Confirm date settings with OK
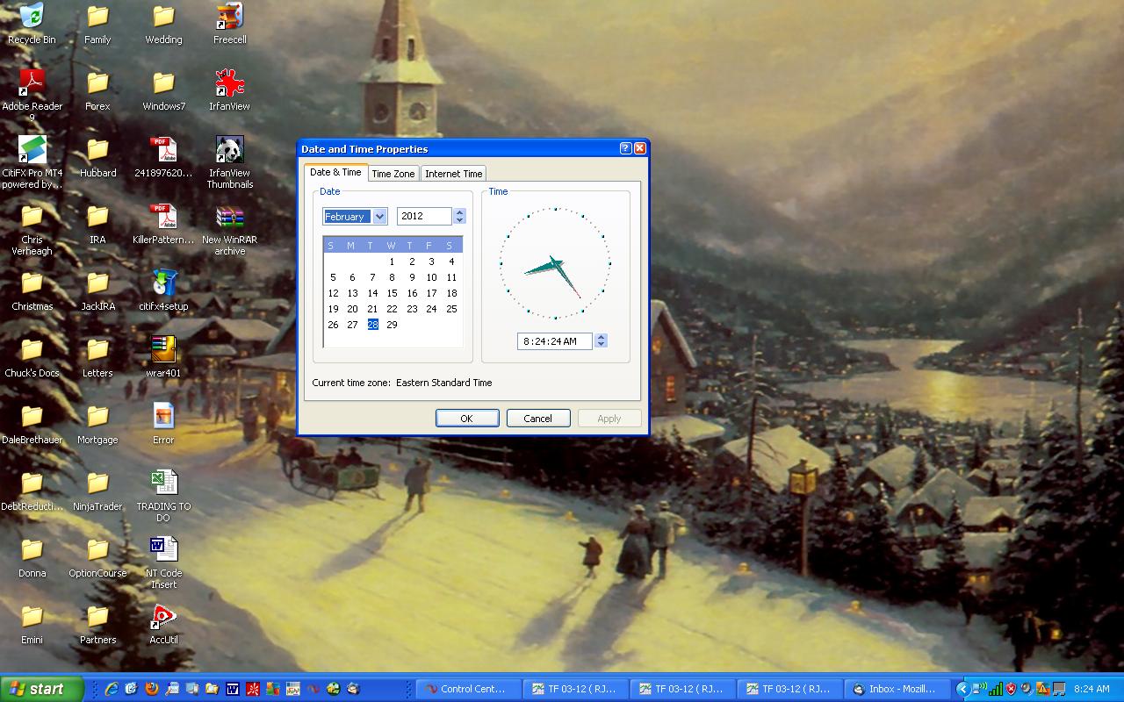Screen dimensions: 1124x702 (x=467, y=419)
